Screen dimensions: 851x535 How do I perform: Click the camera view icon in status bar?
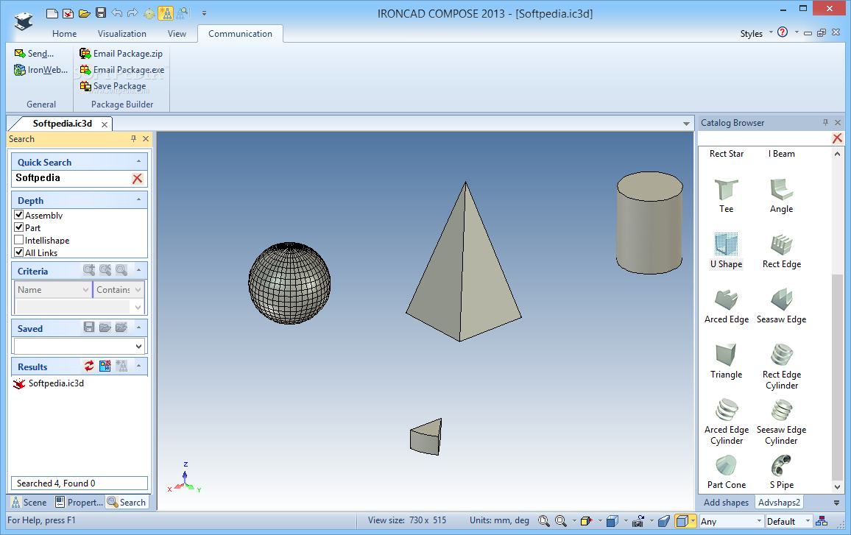(x=638, y=522)
